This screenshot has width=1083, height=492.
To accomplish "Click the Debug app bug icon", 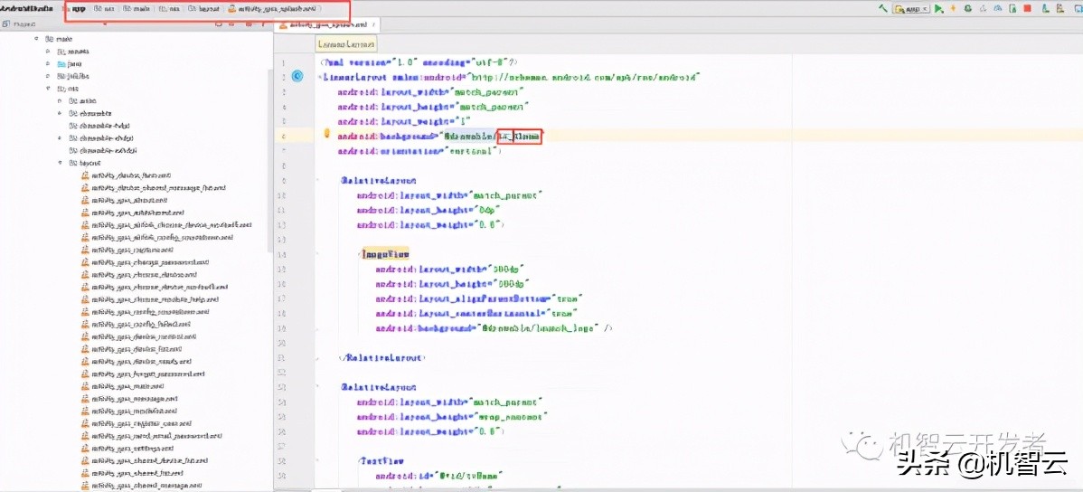I will coord(967,8).
